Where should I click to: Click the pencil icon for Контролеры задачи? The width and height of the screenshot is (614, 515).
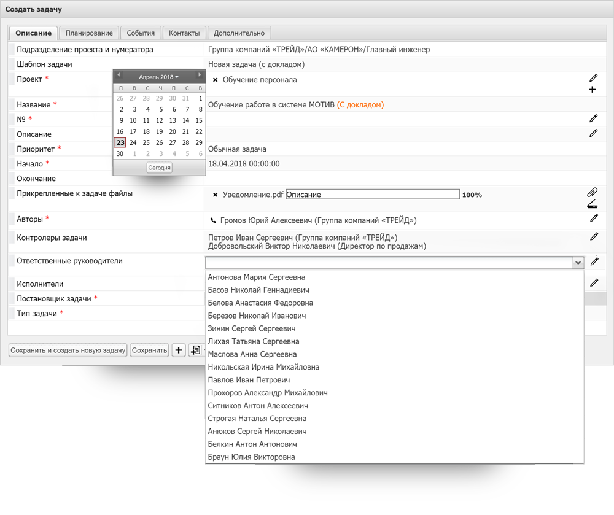tap(594, 236)
